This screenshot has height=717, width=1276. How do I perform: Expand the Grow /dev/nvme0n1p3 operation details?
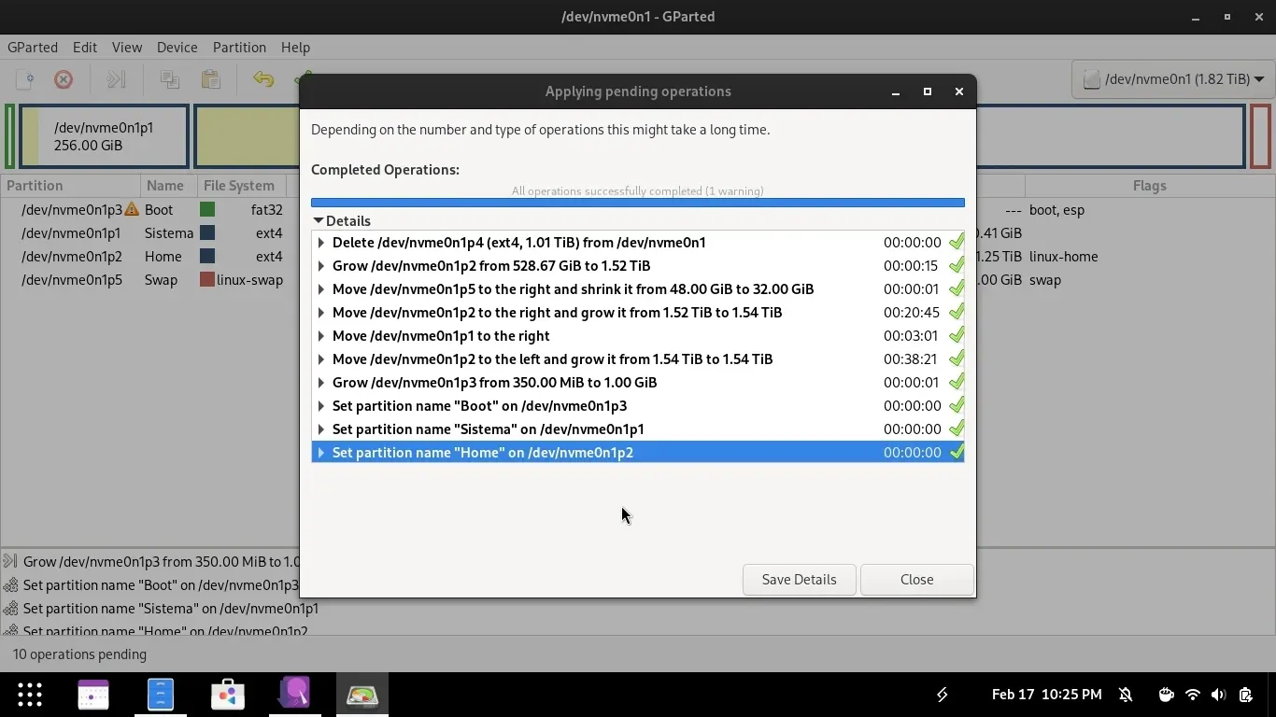tap(321, 383)
